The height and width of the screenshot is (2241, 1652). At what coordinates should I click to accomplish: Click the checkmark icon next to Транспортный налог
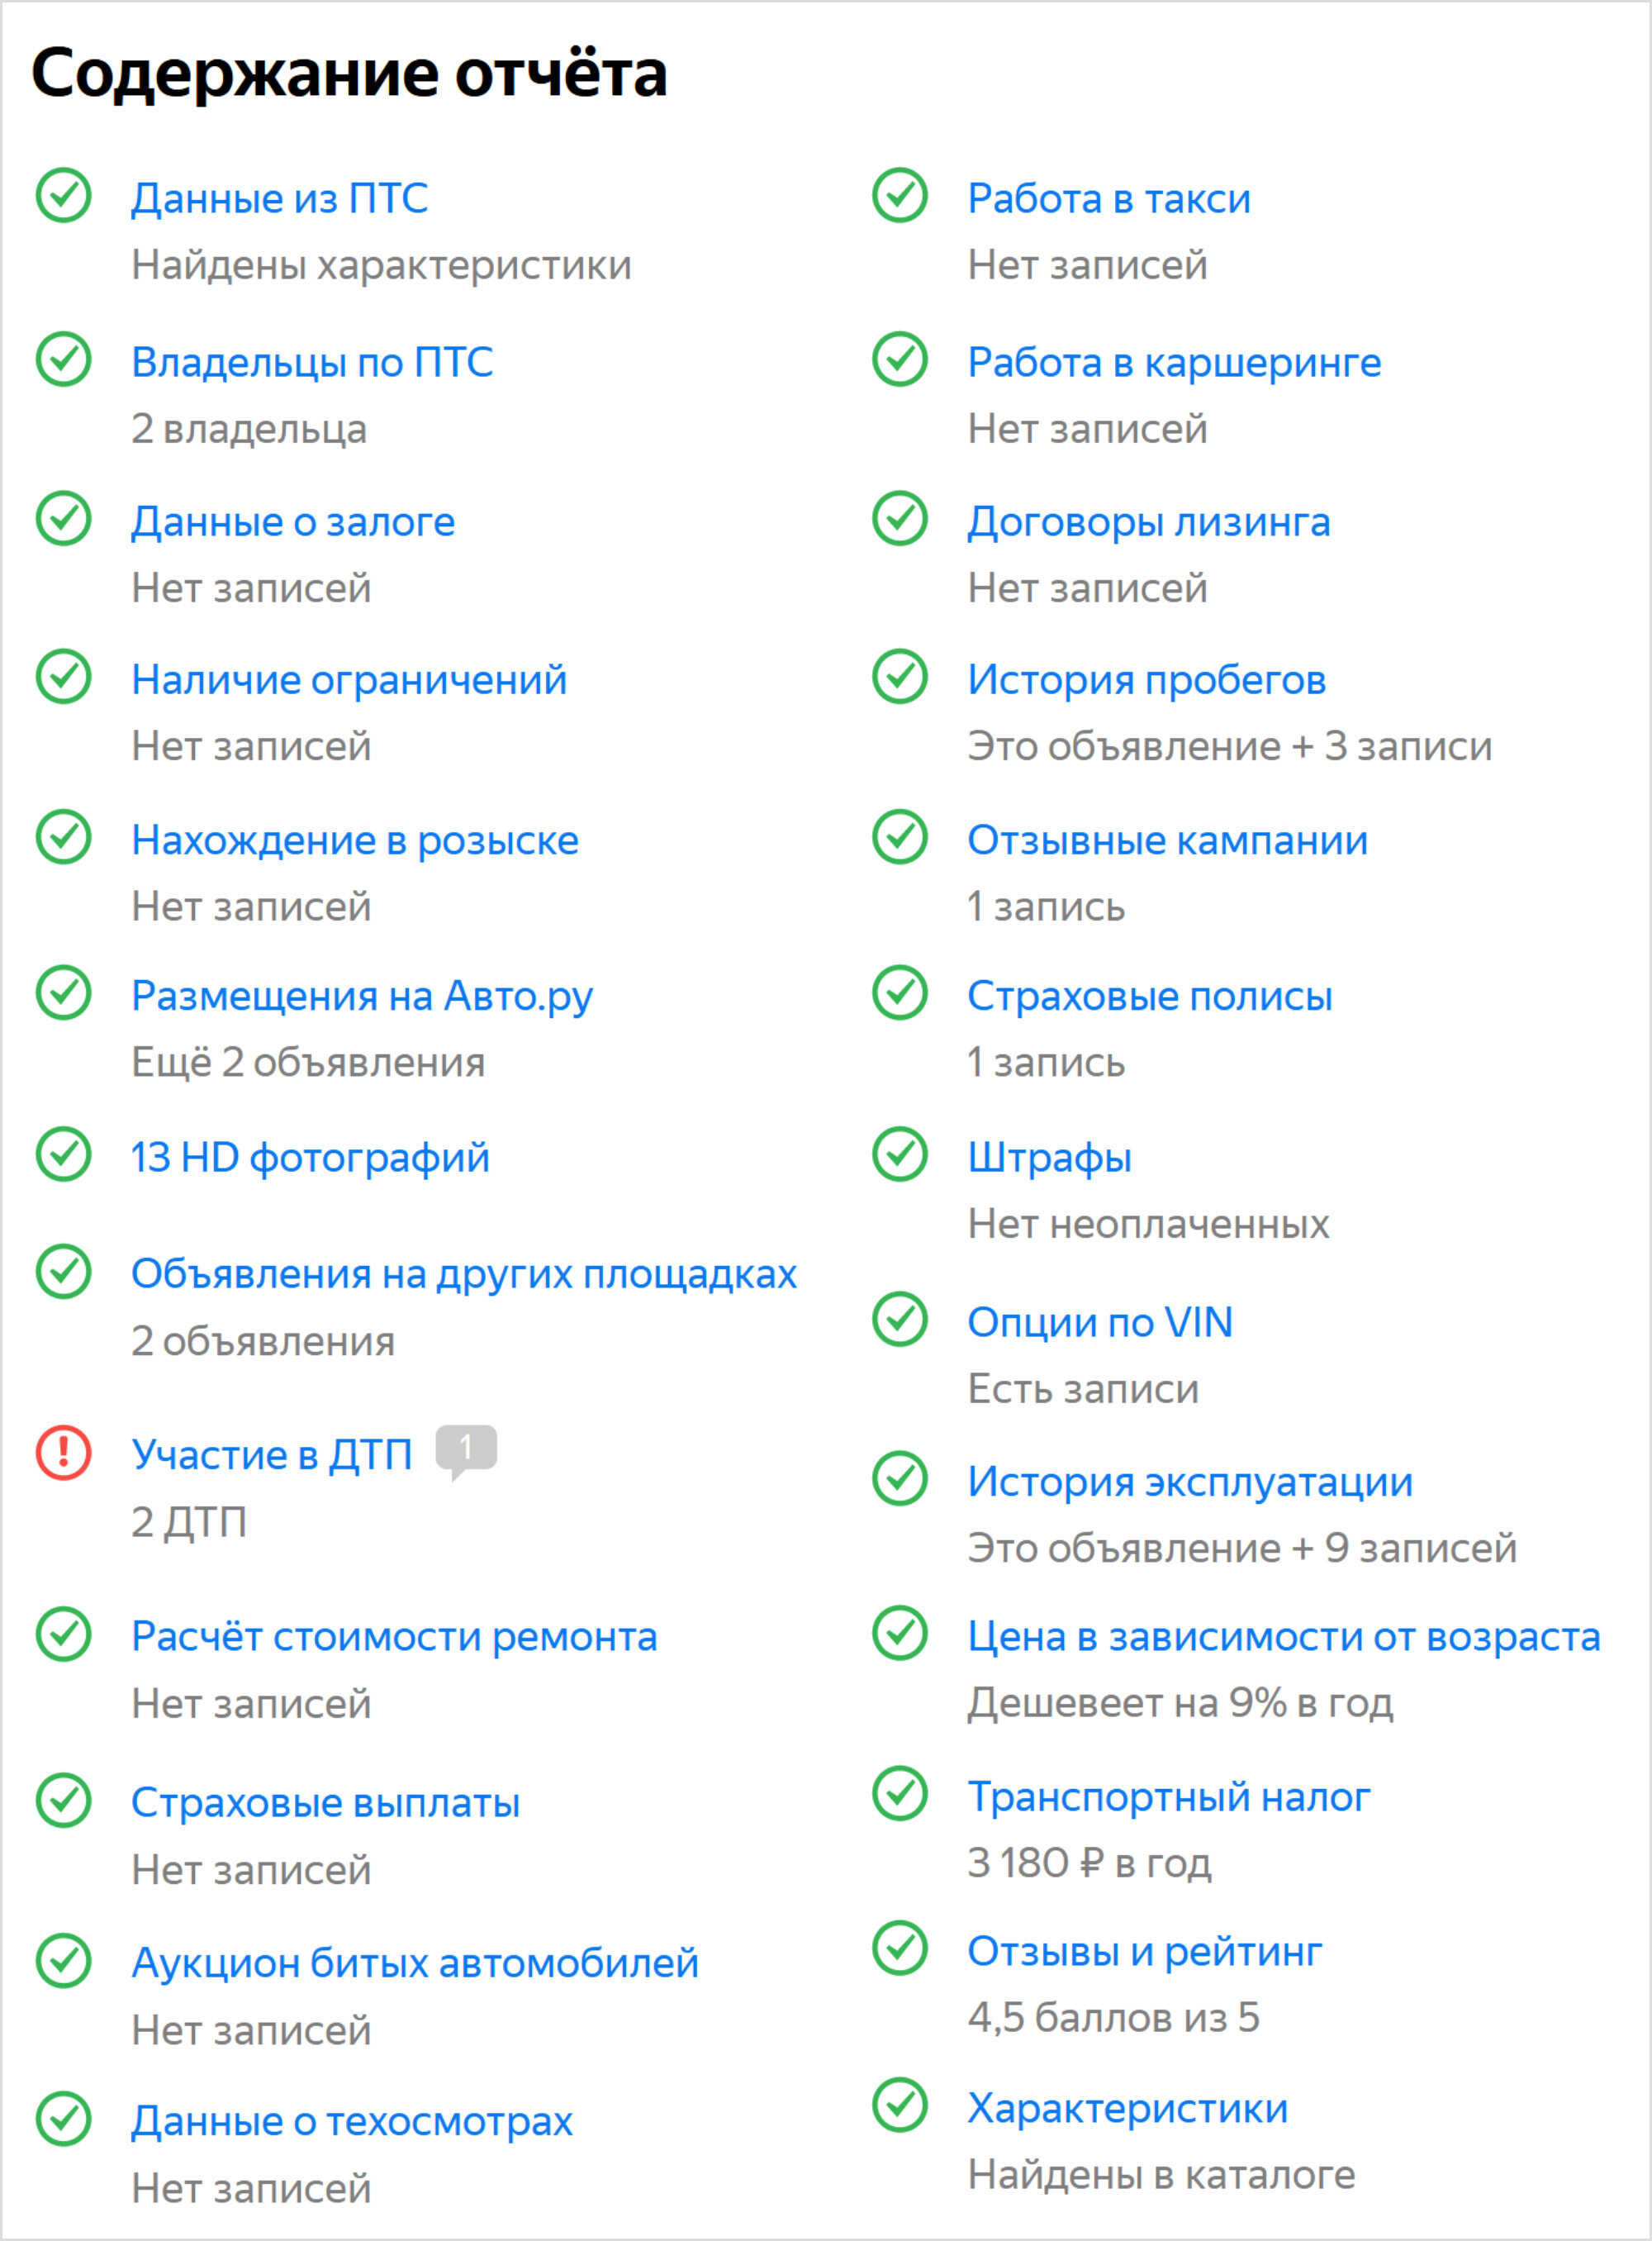coord(900,1794)
